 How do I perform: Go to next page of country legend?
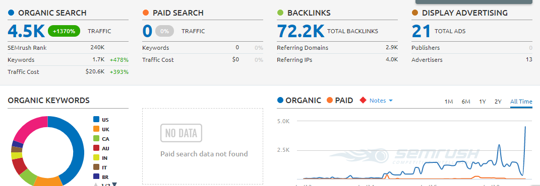[114, 184]
